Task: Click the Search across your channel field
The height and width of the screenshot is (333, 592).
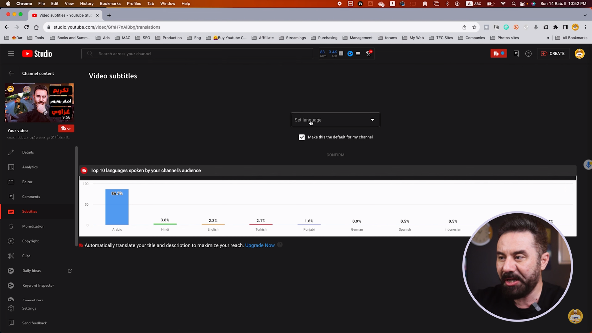Action: 197,54
